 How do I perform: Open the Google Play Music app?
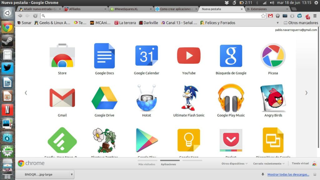click(x=231, y=98)
